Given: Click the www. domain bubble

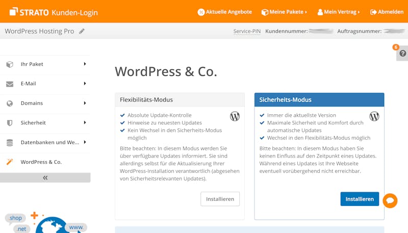Looking at the screenshot, I should pos(75,227).
